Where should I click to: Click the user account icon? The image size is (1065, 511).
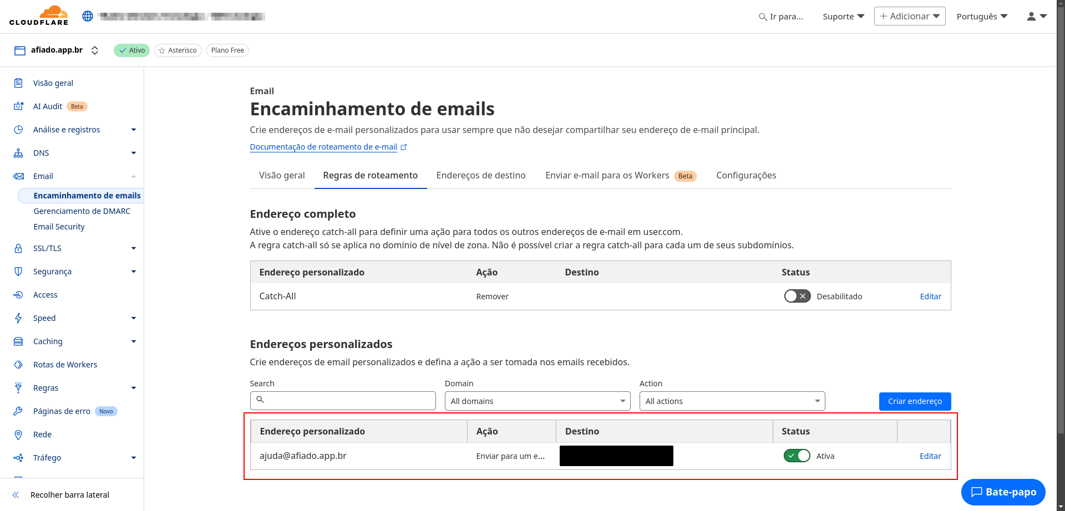(x=1031, y=17)
